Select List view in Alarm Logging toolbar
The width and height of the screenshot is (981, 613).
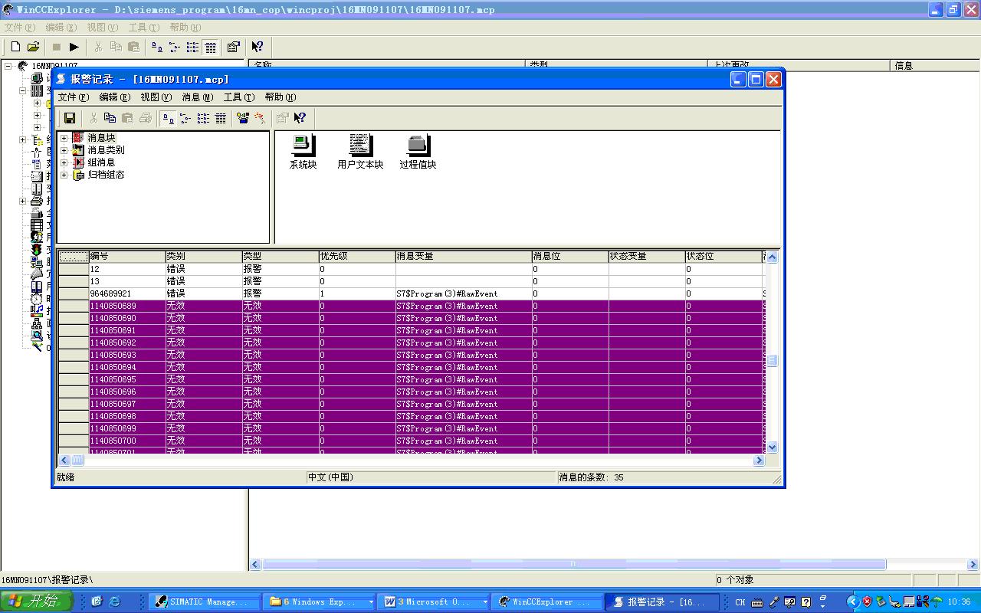[203, 118]
